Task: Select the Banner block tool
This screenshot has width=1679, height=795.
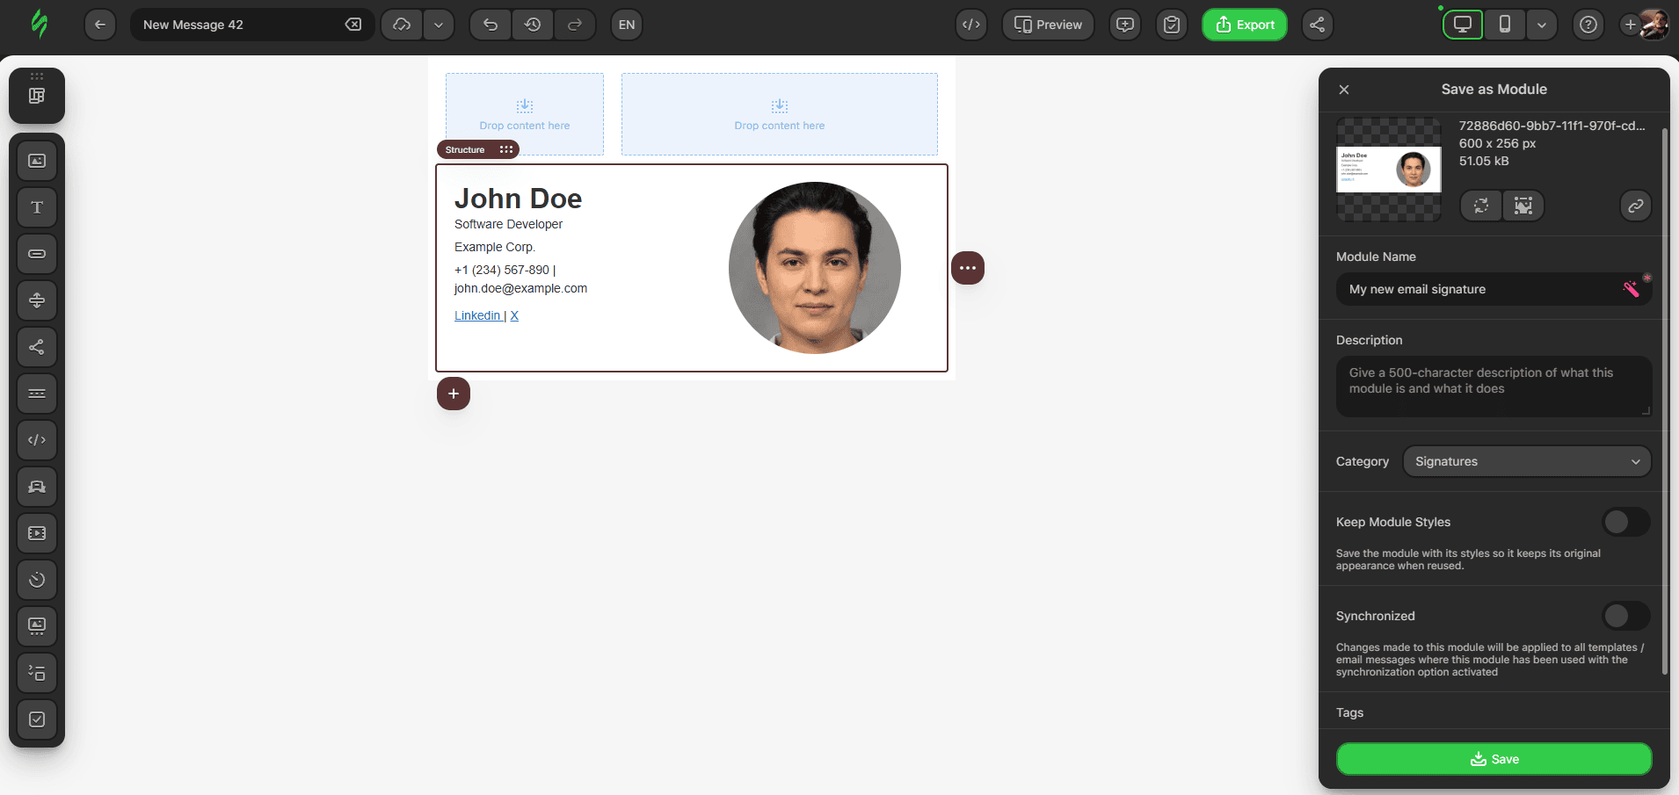Action: click(37, 487)
